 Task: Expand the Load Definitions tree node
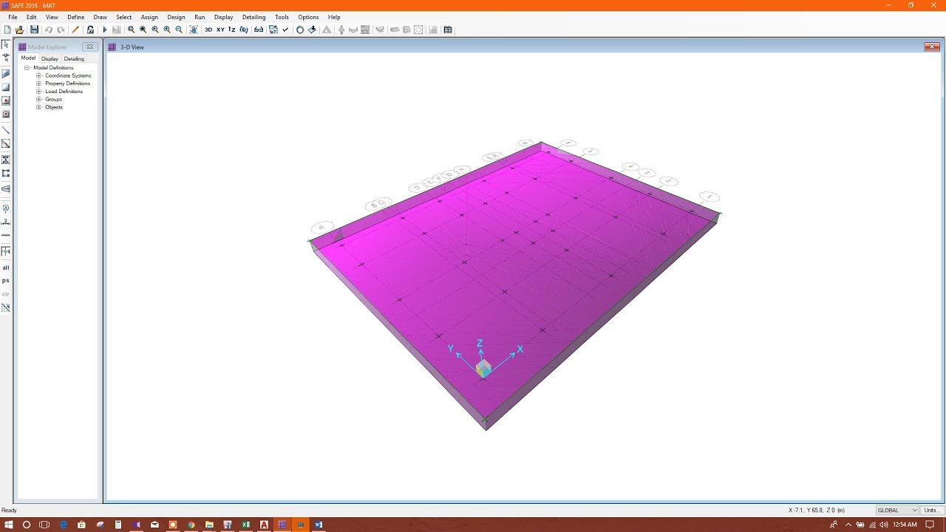tap(38, 91)
